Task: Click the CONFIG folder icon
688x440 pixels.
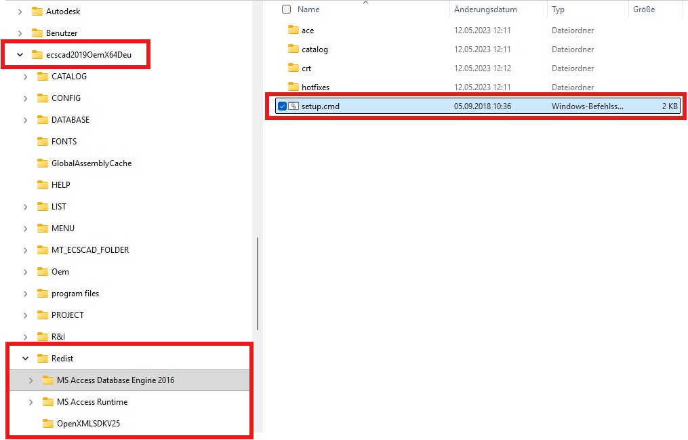Action: [x=43, y=98]
